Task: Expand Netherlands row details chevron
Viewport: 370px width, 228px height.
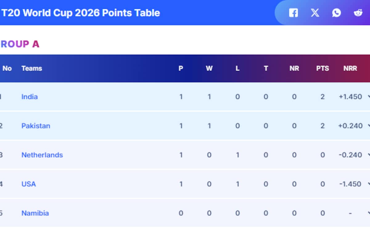Action: pyautogui.click(x=369, y=155)
